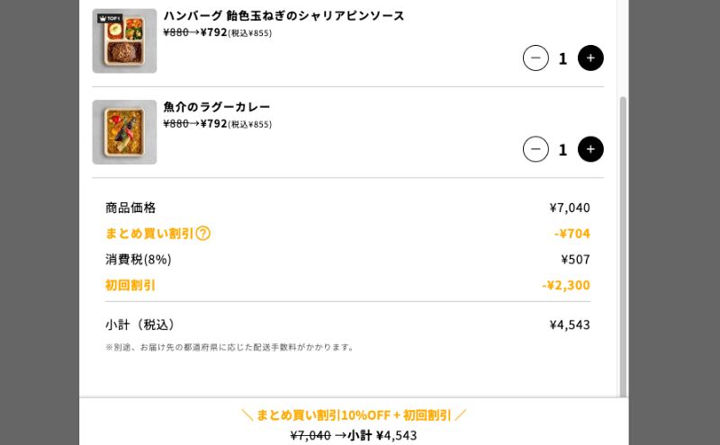720x445 pixels.
Task: Click the 初回割引 discount label
Action: click(x=130, y=286)
